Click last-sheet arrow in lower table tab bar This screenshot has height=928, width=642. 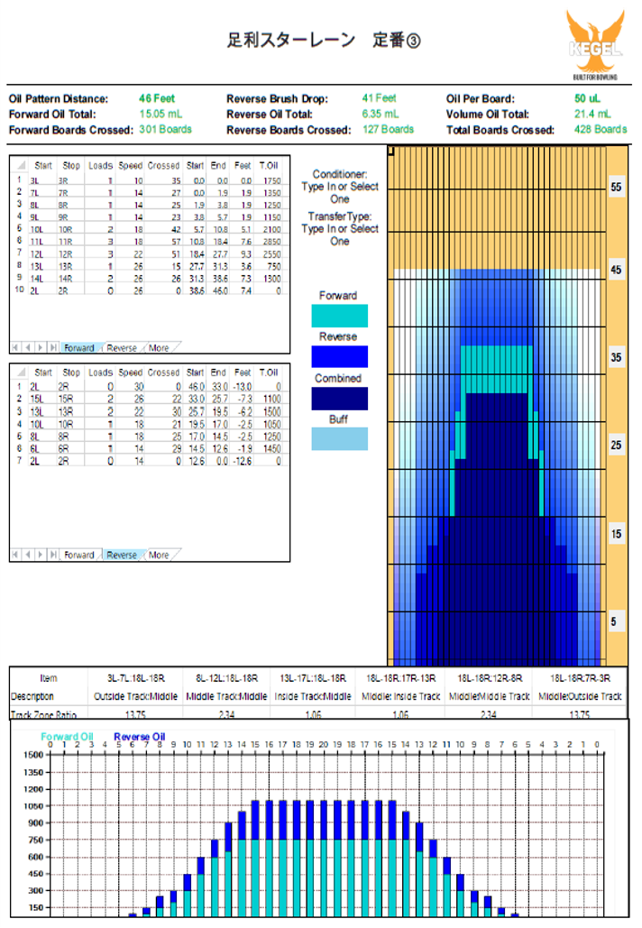[x=51, y=555]
